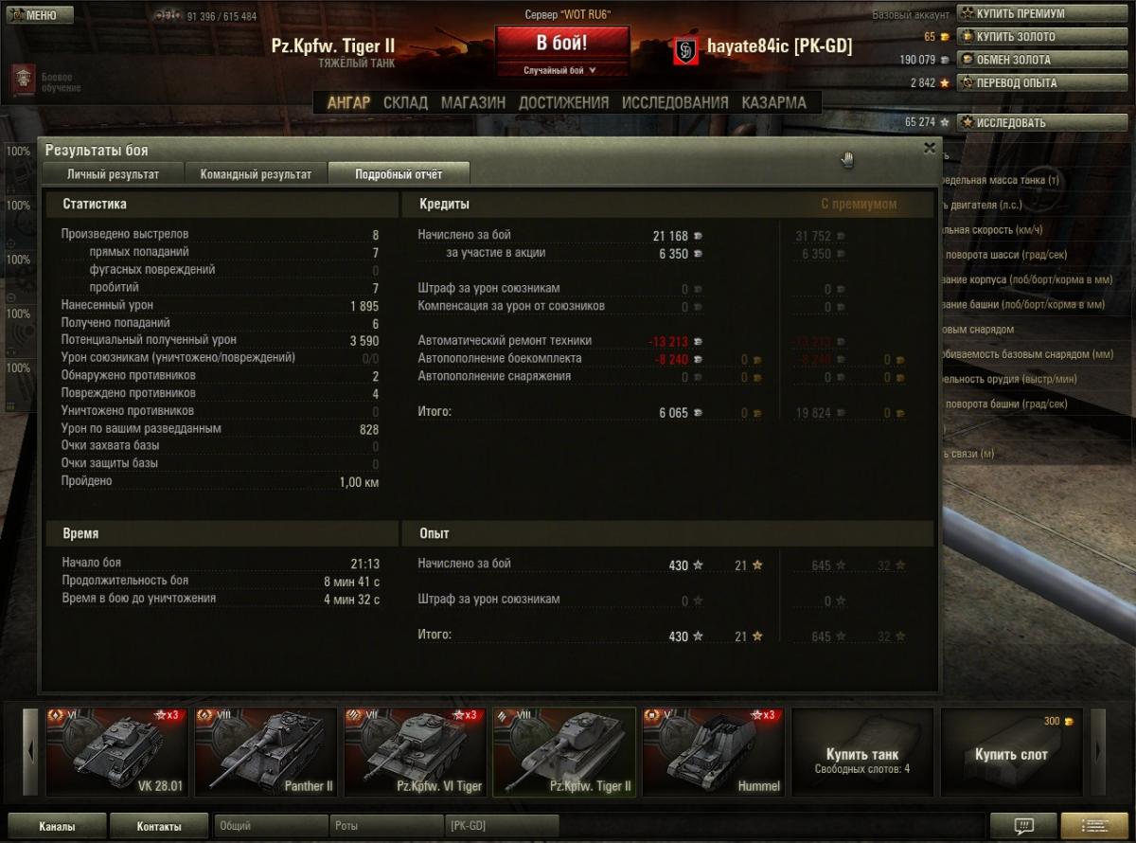This screenshot has width=1136, height=843.
Task: Open the Командный результат tab
Action: [256, 174]
